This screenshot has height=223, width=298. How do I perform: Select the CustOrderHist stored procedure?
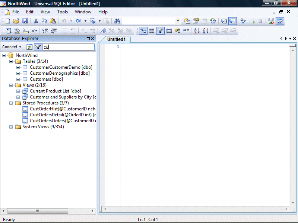(x=63, y=109)
